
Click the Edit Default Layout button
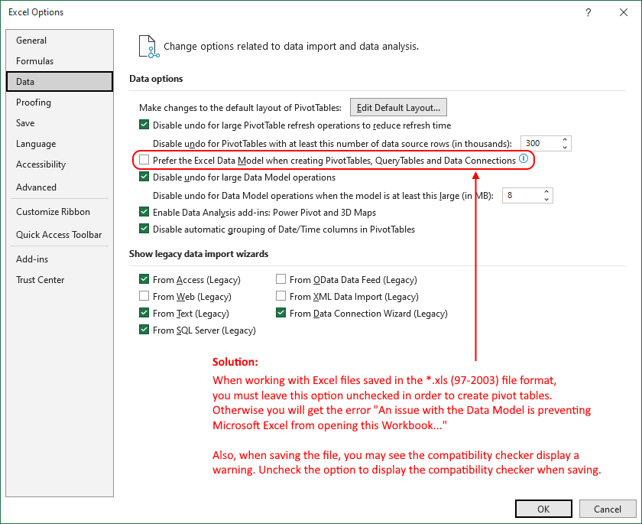pyautogui.click(x=398, y=107)
